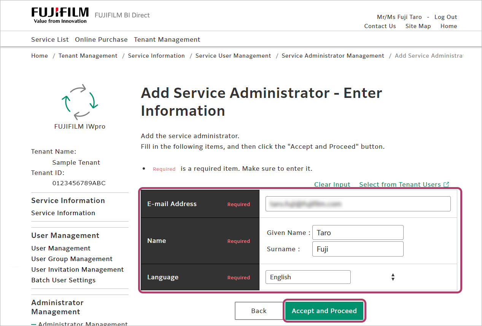Open Batch User Settings in sidebar
The image size is (482, 326).
[x=63, y=280]
